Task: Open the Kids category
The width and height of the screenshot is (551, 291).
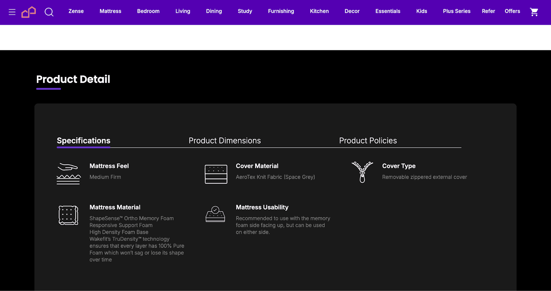Action: pos(422,11)
